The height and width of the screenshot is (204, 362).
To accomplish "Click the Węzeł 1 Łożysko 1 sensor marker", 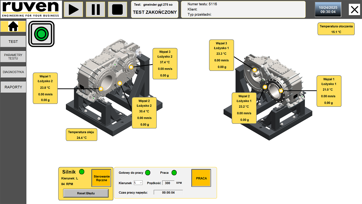I will click(x=281, y=91).
